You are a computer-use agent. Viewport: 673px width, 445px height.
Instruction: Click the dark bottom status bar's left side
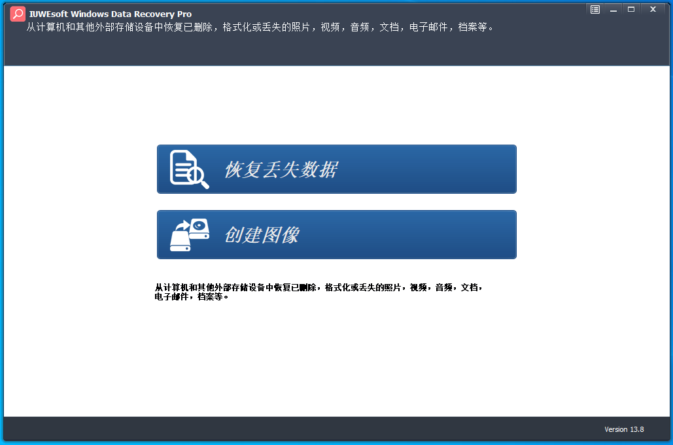point(131,429)
